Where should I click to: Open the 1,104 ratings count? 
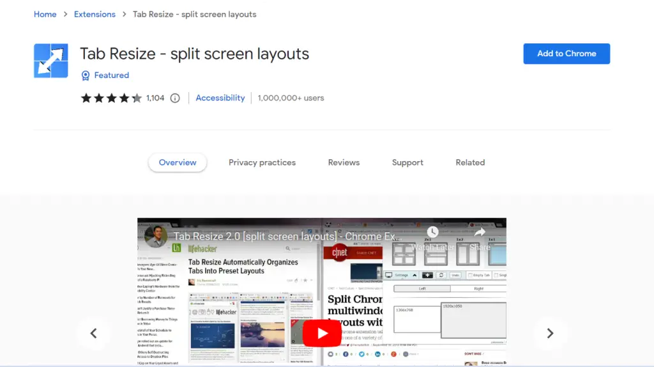[155, 98]
